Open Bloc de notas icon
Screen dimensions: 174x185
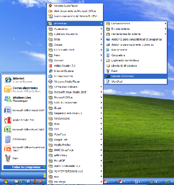point(108,50)
